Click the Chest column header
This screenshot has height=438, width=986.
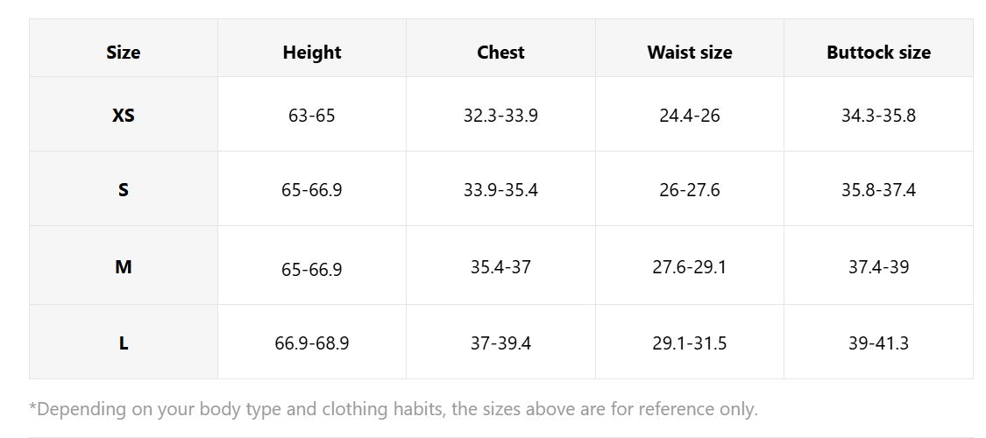(500, 53)
